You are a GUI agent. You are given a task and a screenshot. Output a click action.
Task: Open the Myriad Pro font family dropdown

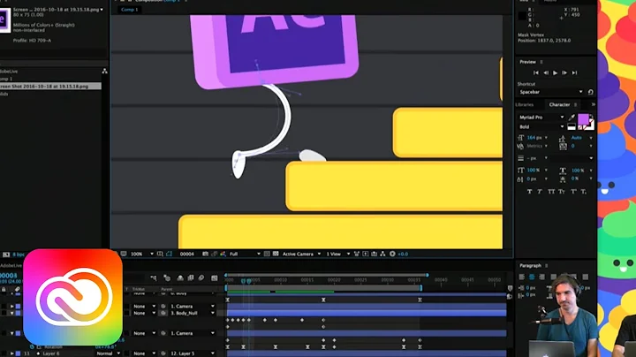(x=541, y=118)
